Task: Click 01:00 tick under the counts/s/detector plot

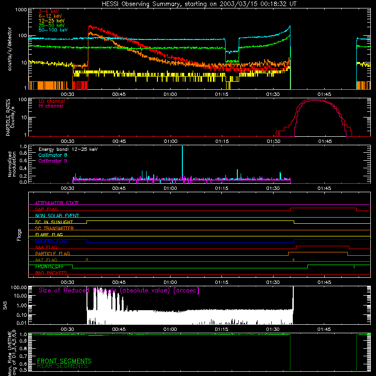Action: point(170,94)
